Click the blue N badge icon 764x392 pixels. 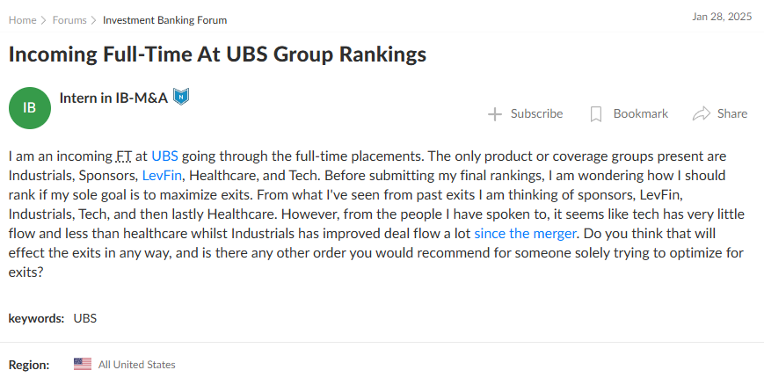point(181,97)
